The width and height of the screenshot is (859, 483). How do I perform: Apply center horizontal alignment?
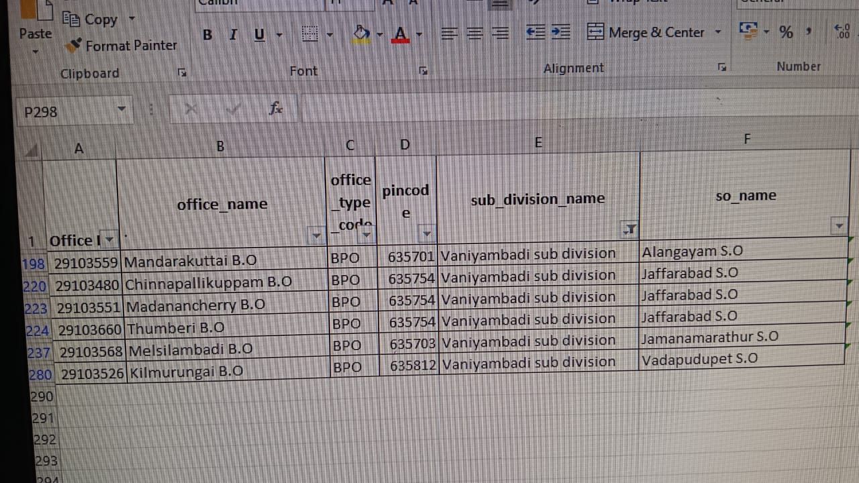[474, 34]
